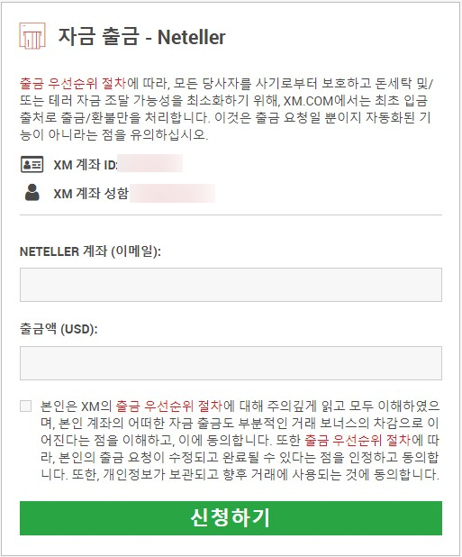Screen dimensions: 462x557
Task: Click the withdrawal icon beside the title
Action: point(32,35)
